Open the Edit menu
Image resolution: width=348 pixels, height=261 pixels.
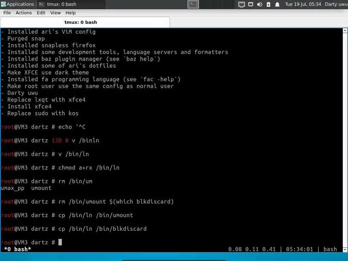tap(41, 13)
